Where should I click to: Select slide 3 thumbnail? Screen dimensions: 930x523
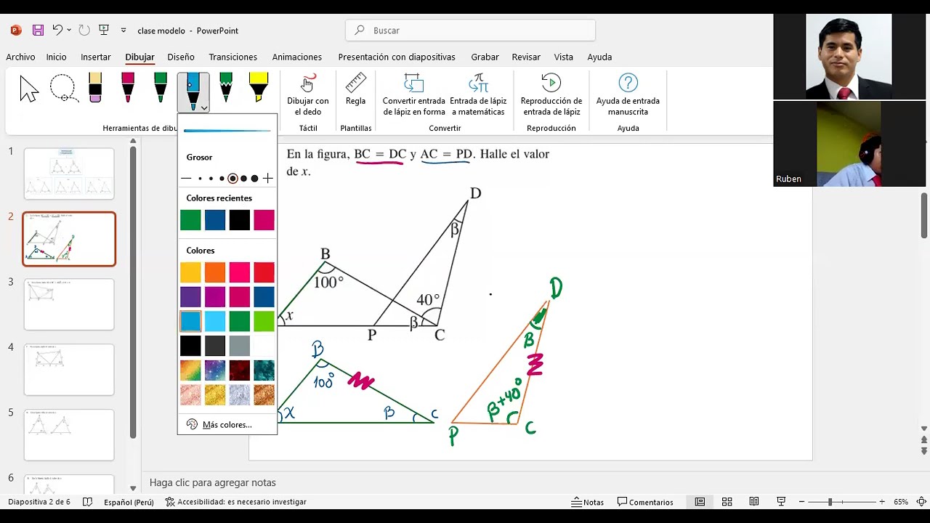(x=69, y=304)
